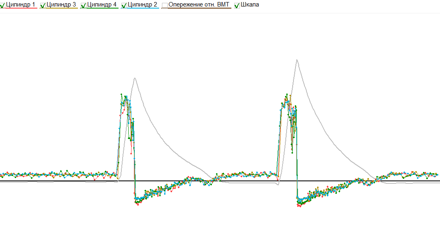Turn off the Шкала checkbox

237,5
